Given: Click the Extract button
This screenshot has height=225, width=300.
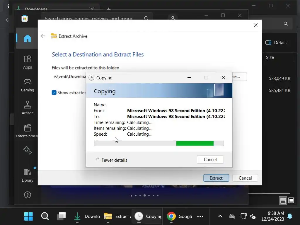Looking at the screenshot, I should [216, 178].
